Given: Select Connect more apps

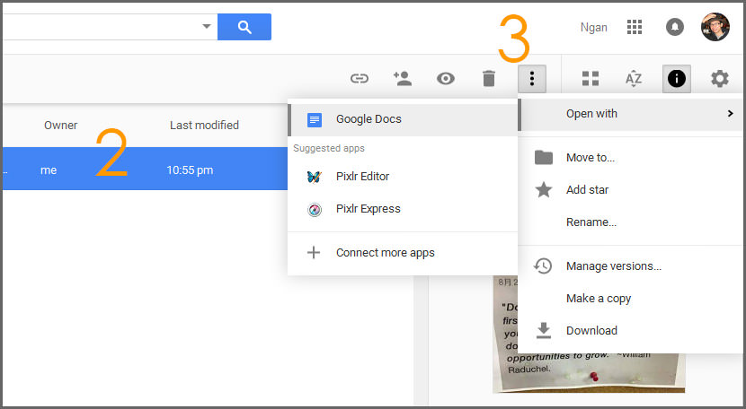Looking at the screenshot, I should (403, 253).
